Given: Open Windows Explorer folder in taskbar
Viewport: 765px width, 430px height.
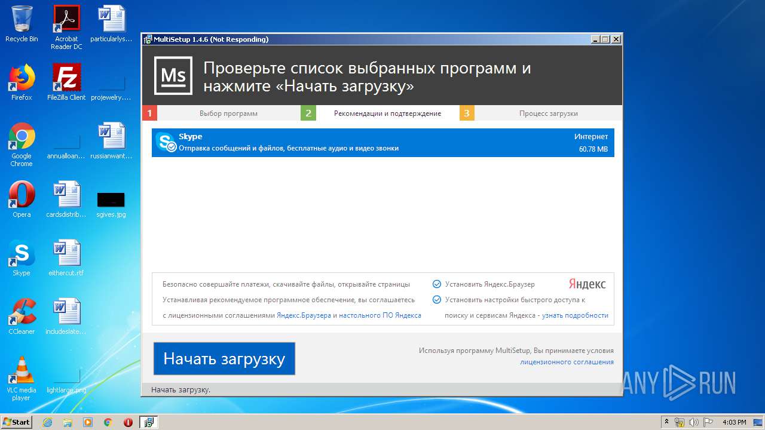Looking at the screenshot, I should coord(68,422).
